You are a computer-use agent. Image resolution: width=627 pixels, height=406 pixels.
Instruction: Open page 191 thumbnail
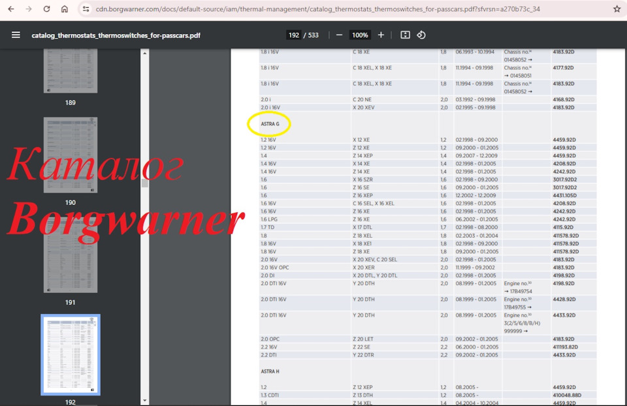point(71,255)
